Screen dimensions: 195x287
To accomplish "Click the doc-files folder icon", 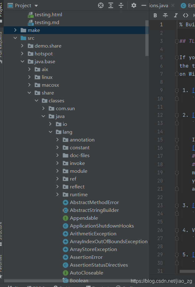I will pyautogui.click(x=66, y=156).
